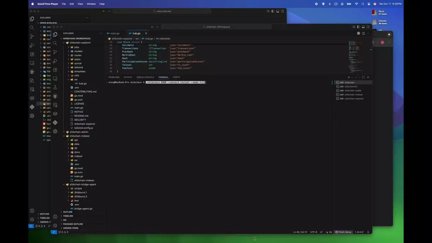432x243 pixels.
Task: Toggle the bottom panel visibility
Action: pos(363,27)
